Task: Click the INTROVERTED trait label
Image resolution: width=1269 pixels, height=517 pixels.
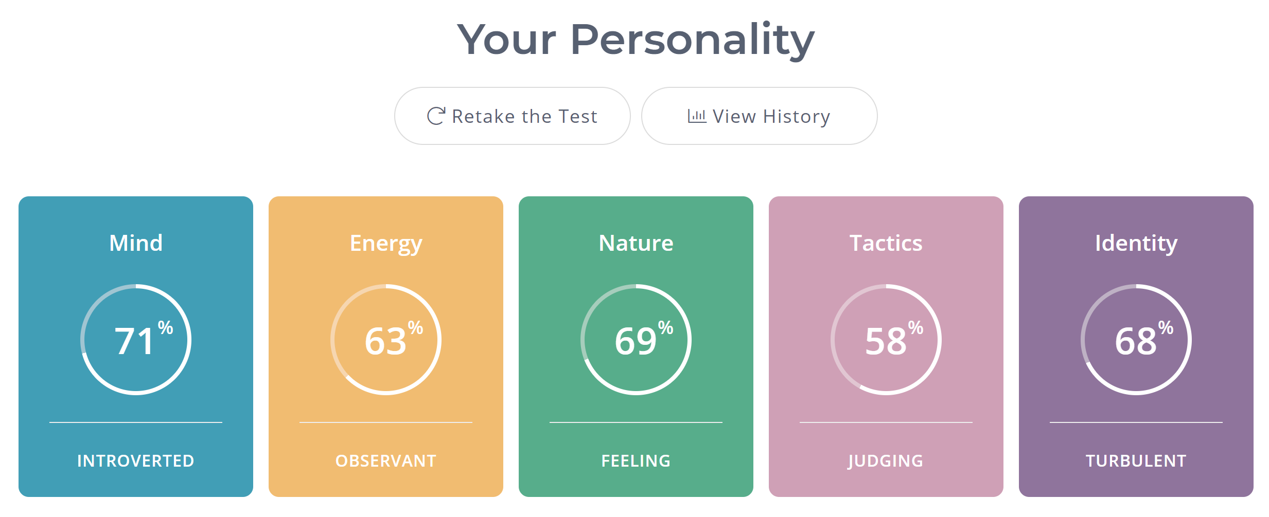Action: tap(136, 460)
